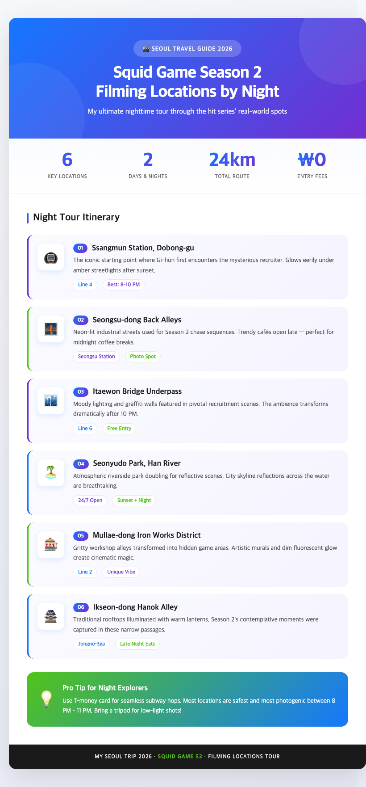366x787 pixels.
Task: Select the Unique Vibe tag
Action: point(121,572)
